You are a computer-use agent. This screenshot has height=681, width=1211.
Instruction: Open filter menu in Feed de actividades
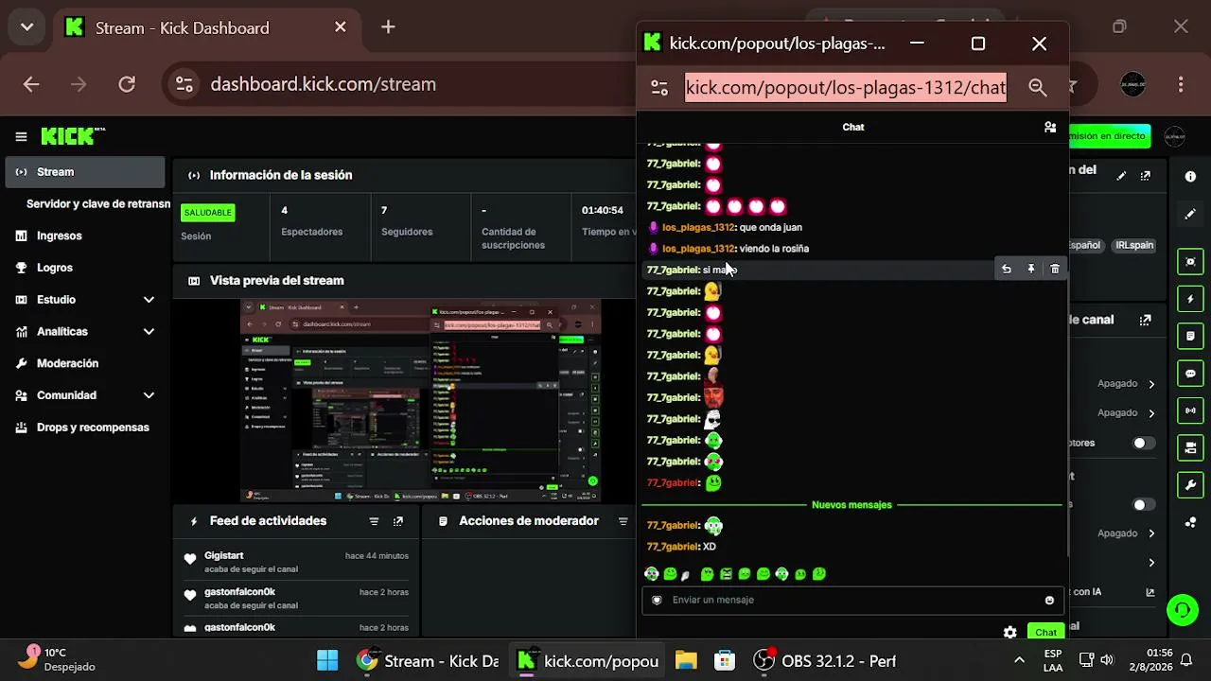tap(374, 521)
